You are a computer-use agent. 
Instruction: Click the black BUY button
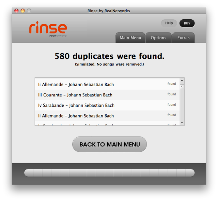coord(187,23)
